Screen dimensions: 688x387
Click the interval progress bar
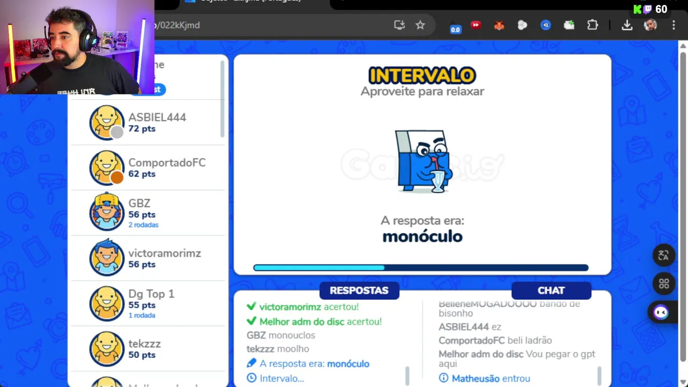point(421,268)
